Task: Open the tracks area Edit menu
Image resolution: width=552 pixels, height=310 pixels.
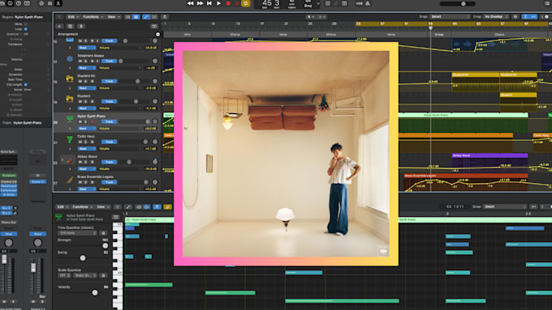Action: [x=73, y=17]
